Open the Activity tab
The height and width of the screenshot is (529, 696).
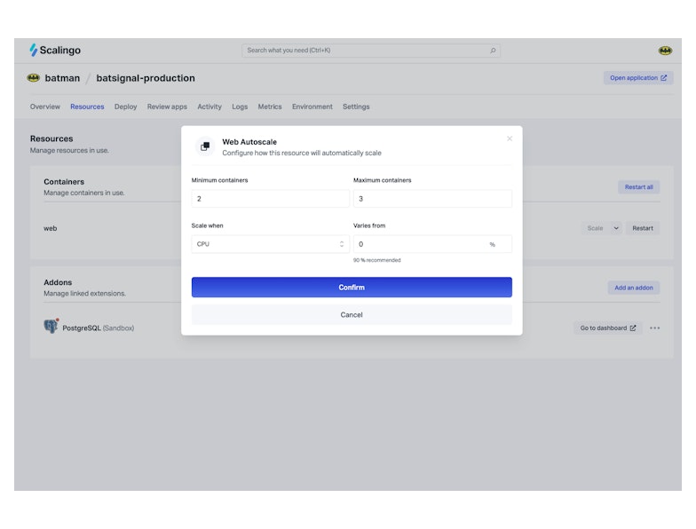[210, 107]
